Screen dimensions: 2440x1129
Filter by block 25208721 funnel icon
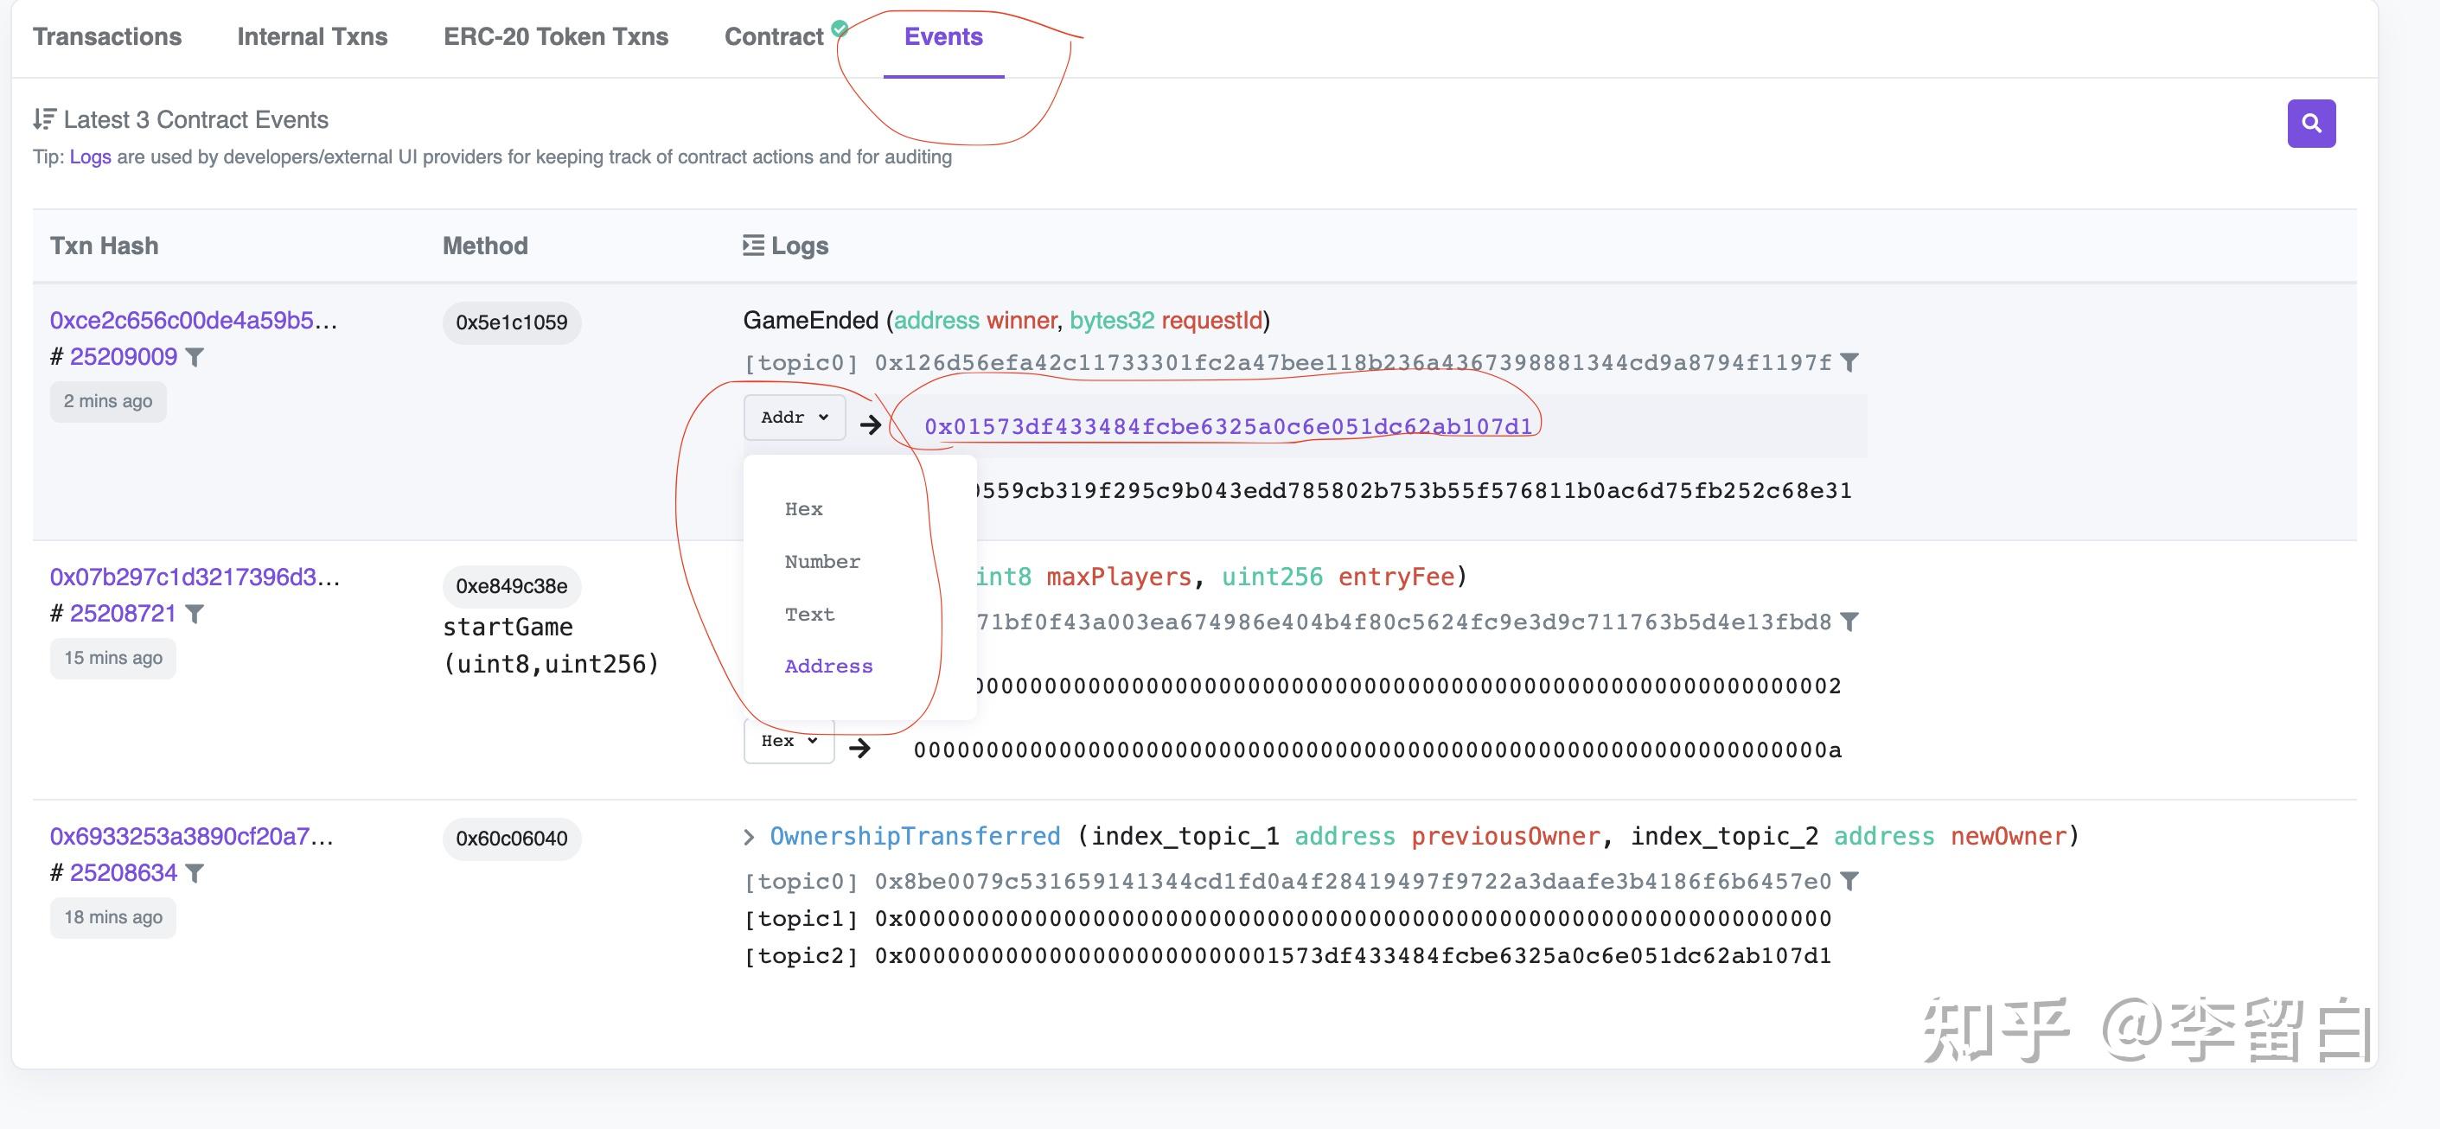(x=195, y=614)
